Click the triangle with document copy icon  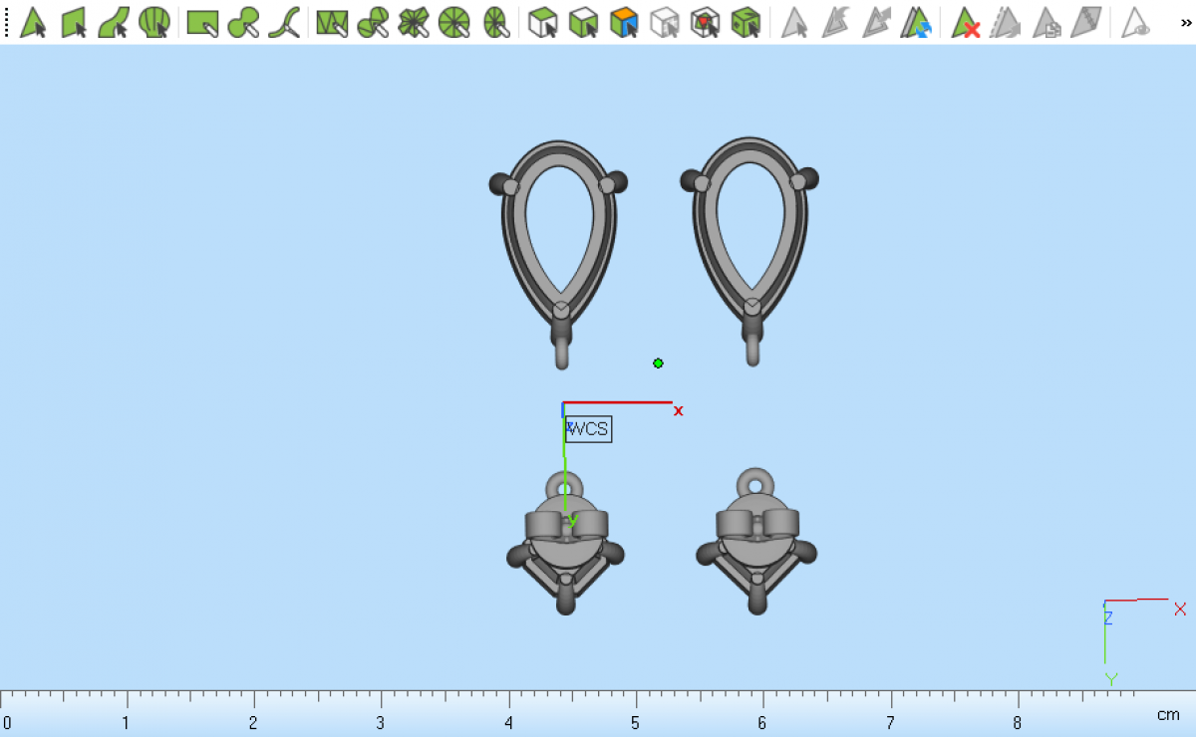coord(1046,22)
